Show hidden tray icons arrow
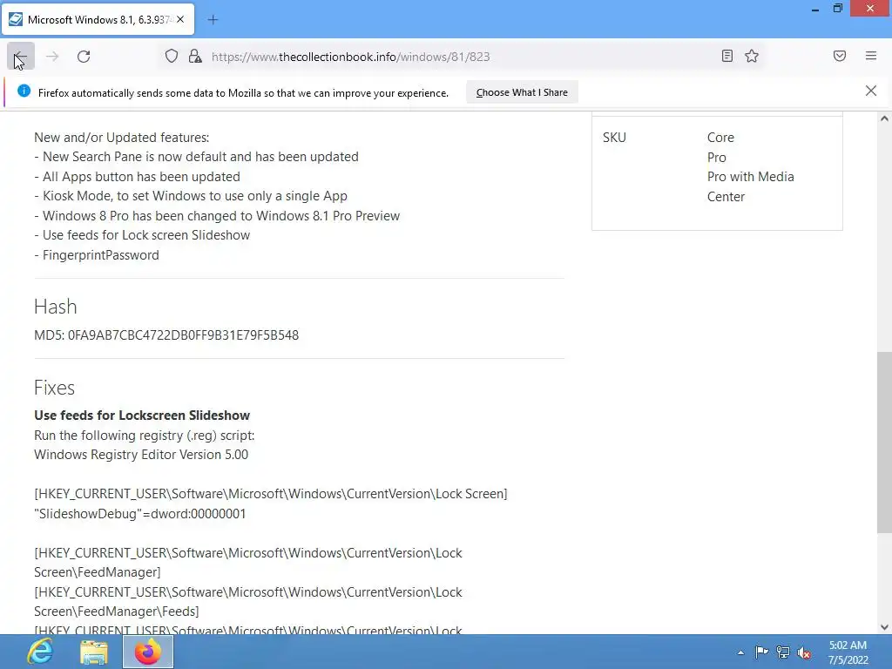Screen dimensions: 892x669 [740, 652]
